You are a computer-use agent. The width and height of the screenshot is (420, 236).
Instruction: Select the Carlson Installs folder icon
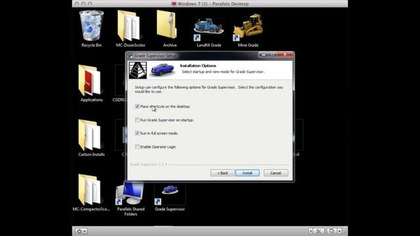point(90,135)
